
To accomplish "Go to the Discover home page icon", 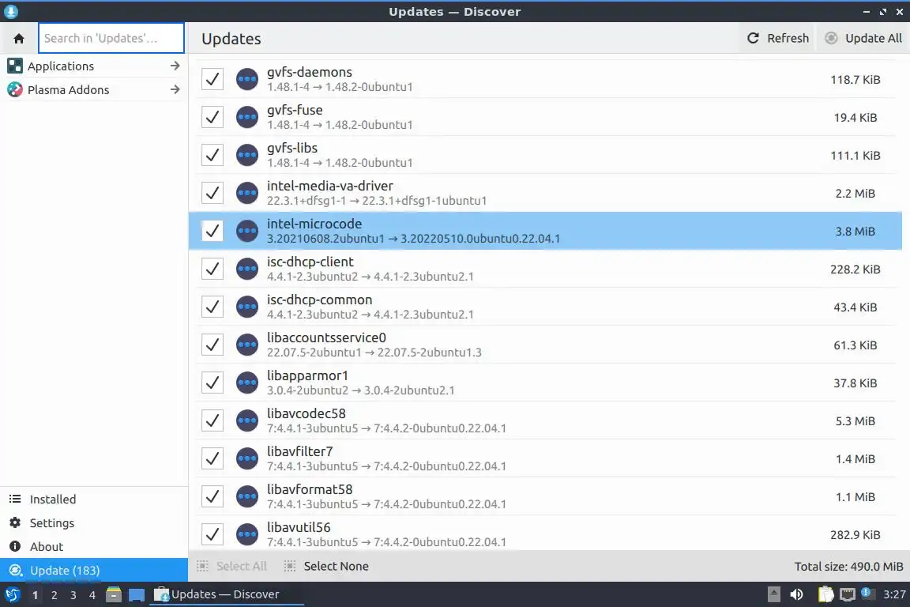I will pyautogui.click(x=19, y=39).
